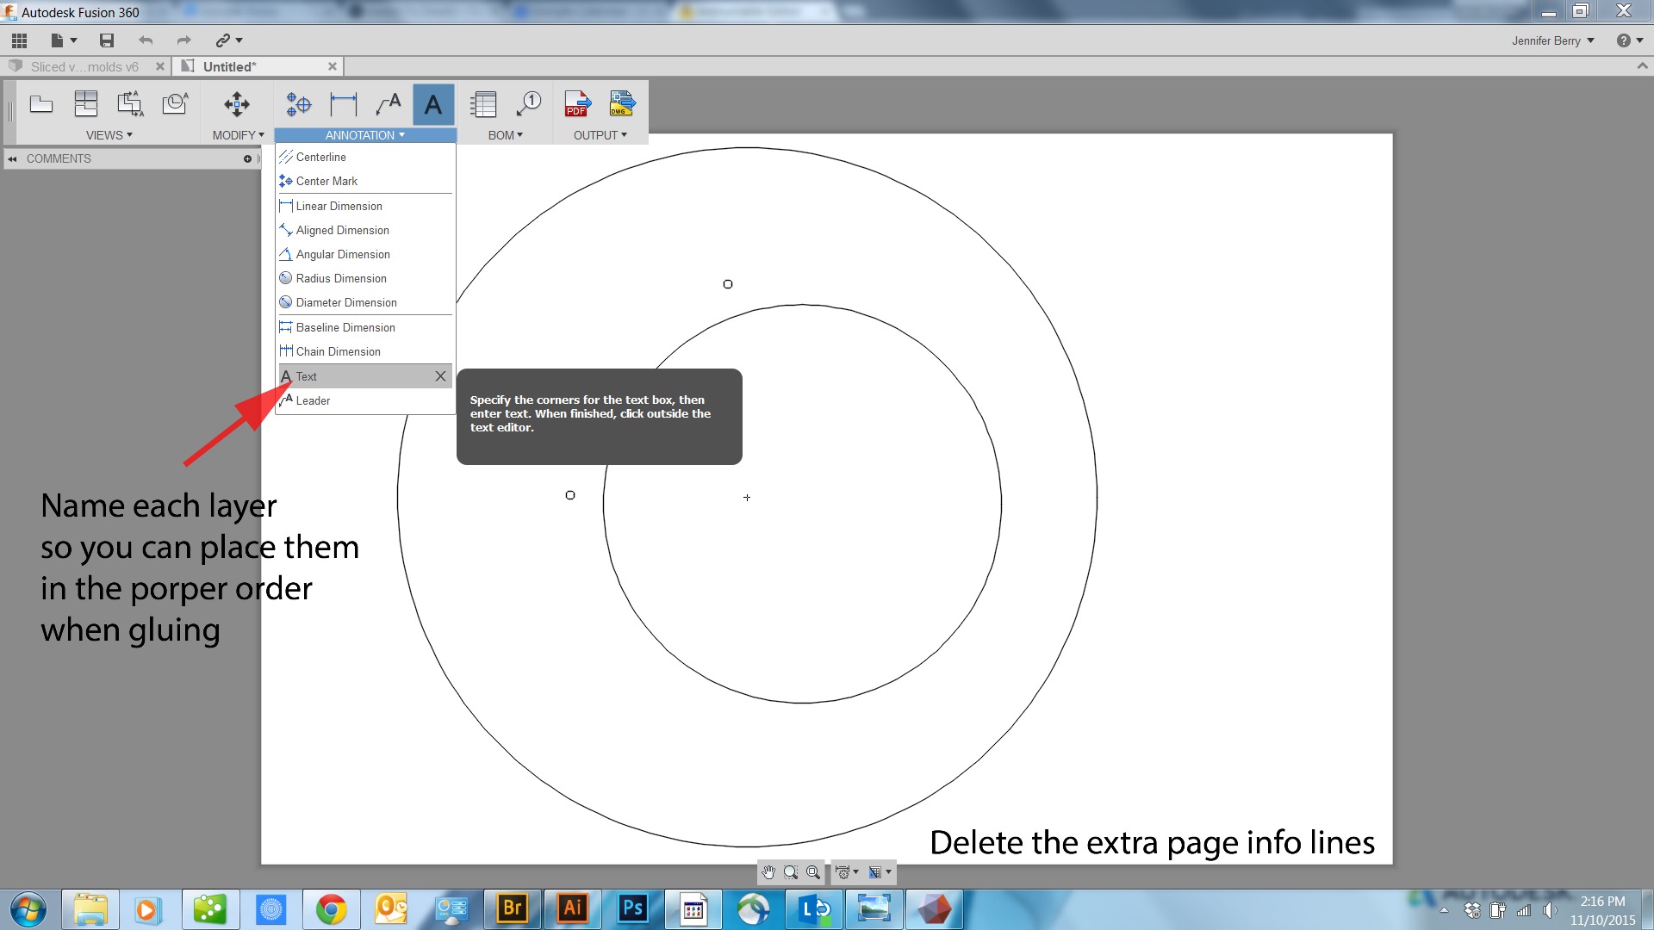Screen dimensions: 1654x930
Task: Expand the VIEWS dropdown
Action: [109, 135]
